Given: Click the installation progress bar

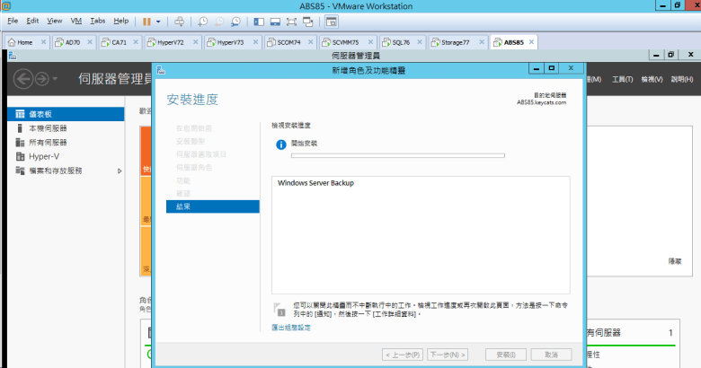Looking at the screenshot, I should pos(397,156).
